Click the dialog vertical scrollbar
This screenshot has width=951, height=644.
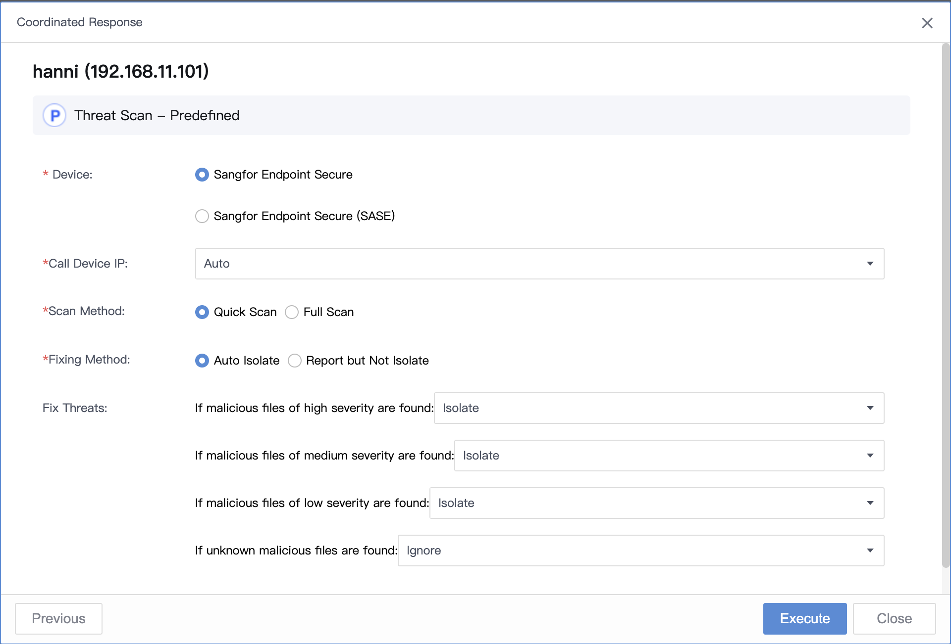[946, 305]
